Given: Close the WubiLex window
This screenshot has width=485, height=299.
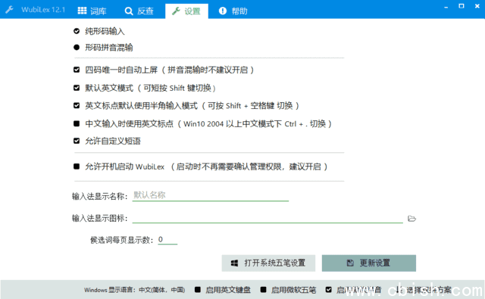Looking at the screenshot, I should pyautogui.click(x=477, y=6).
